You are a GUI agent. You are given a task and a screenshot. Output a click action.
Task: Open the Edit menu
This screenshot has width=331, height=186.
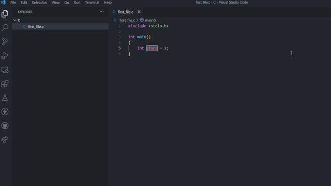click(24, 3)
